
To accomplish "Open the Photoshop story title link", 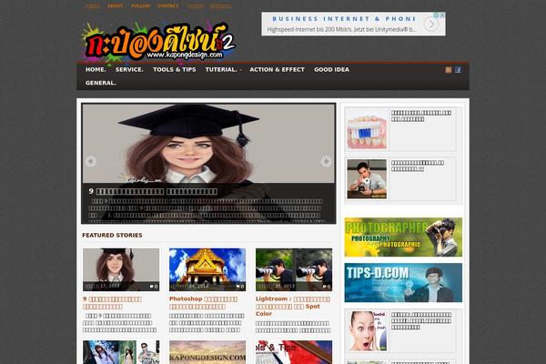I will [x=203, y=303].
